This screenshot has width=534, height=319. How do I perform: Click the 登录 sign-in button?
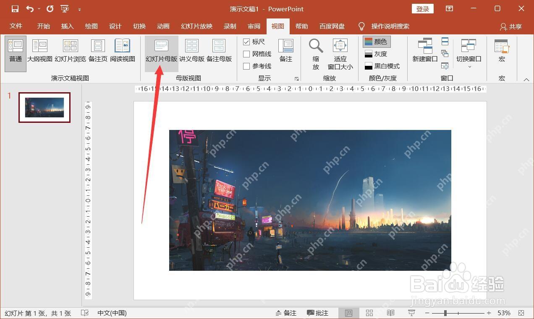[x=423, y=9]
